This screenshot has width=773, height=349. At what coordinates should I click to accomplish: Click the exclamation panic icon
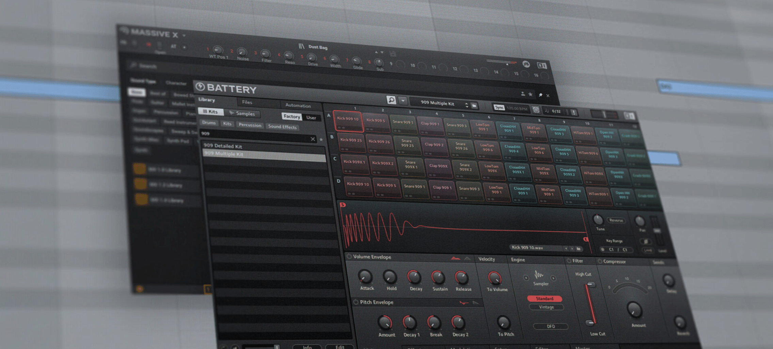point(574,112)
